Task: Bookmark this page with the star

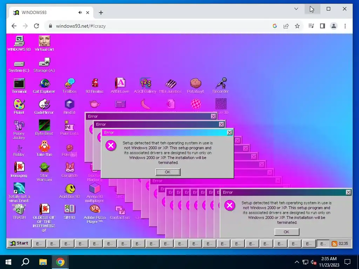Action: click(x=297, y=26)
